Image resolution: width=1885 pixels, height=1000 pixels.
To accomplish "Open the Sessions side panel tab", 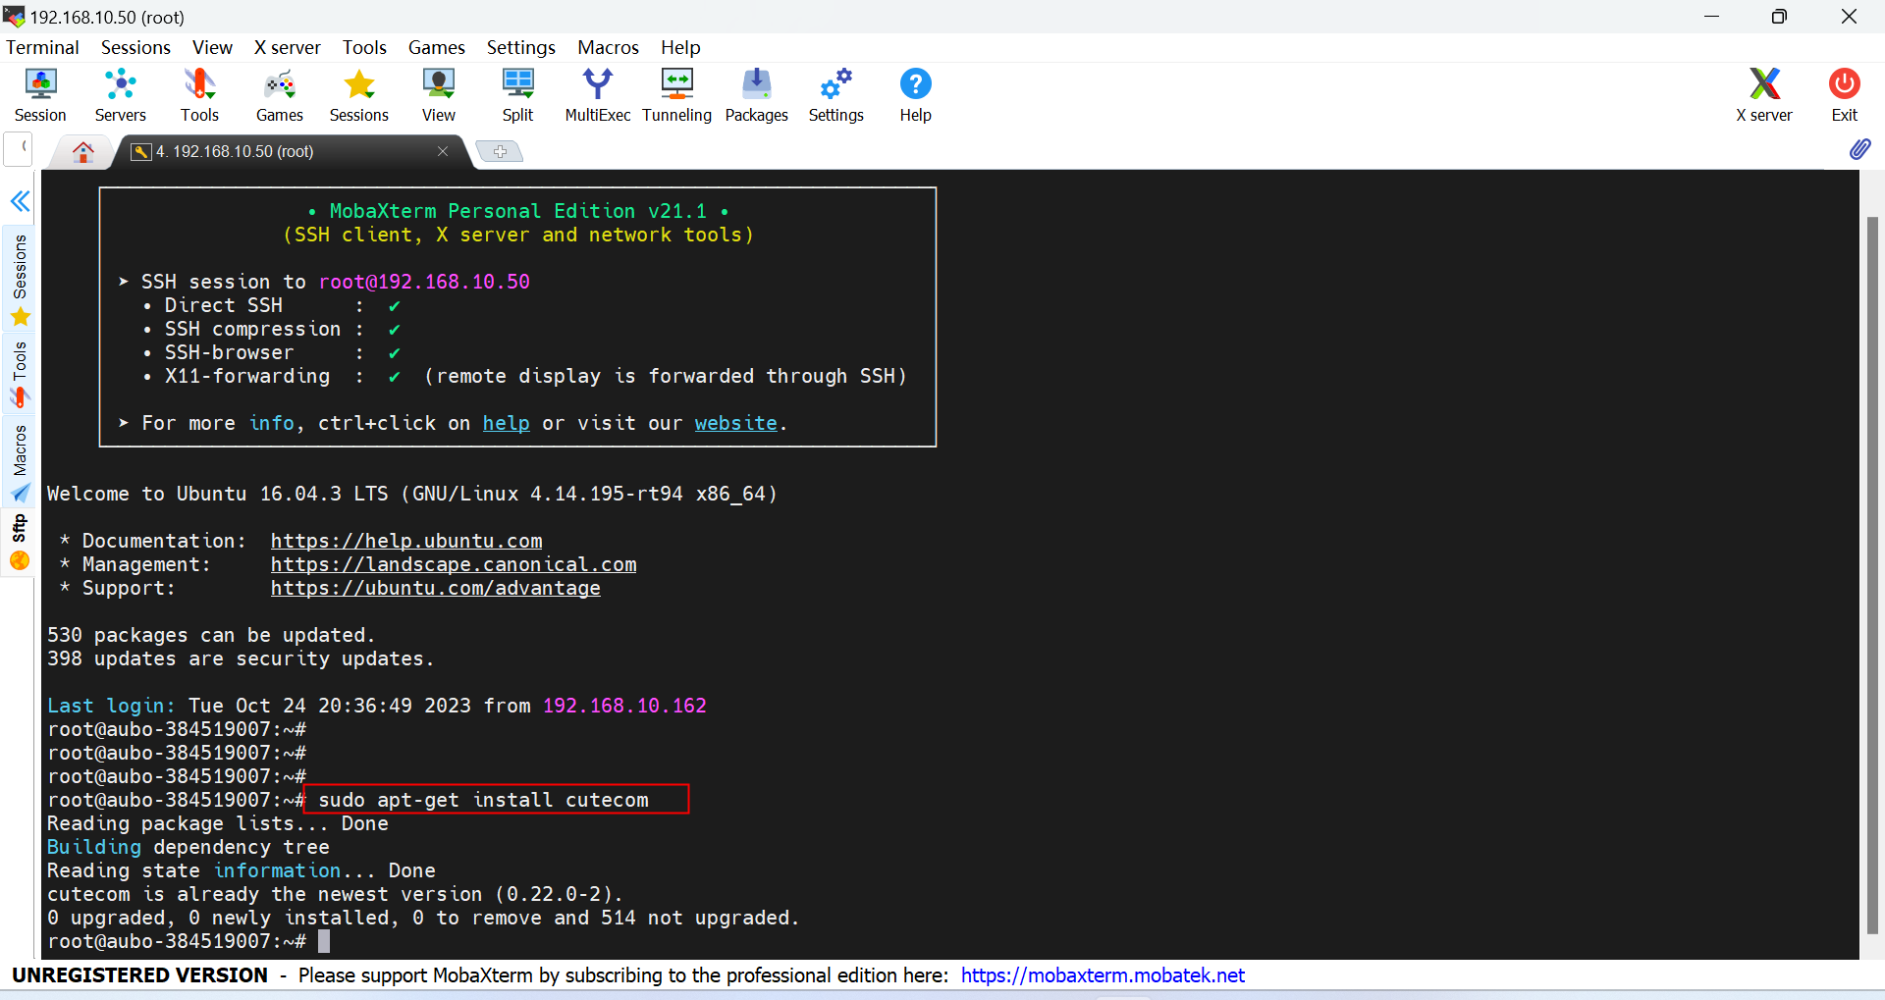I will click(x=20, y=278).
